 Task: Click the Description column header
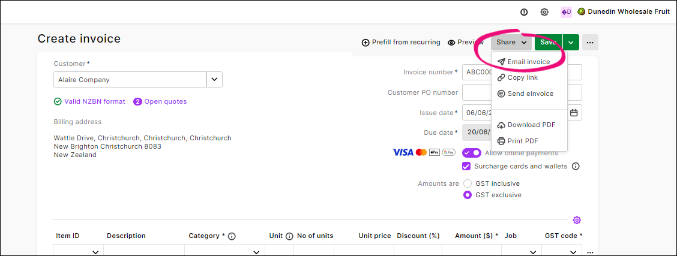[126, 236]
